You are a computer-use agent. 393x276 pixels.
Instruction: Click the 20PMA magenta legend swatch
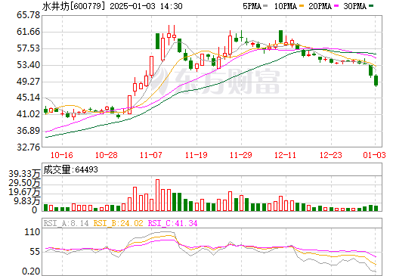pos(336,6)
